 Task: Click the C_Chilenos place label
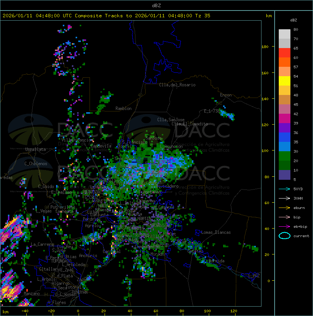(36, 164)
